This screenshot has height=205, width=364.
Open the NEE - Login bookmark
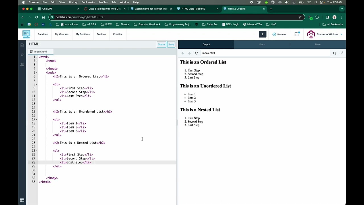(x=230, y=24)
